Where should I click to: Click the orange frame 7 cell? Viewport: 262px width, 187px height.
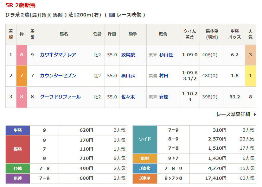coord(22,76)
